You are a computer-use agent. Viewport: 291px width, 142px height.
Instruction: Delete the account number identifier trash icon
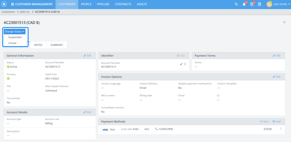(x=185, y=64)
